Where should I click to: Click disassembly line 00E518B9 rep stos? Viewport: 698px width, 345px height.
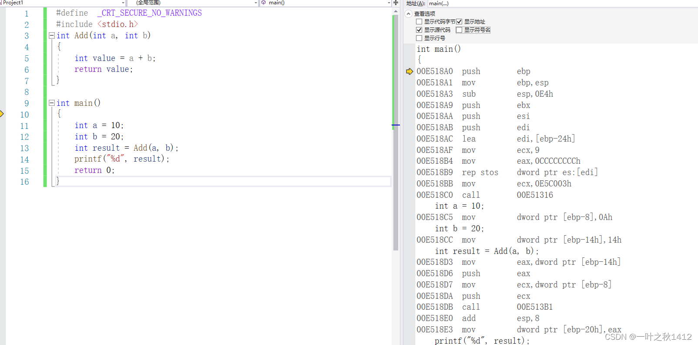507,172
